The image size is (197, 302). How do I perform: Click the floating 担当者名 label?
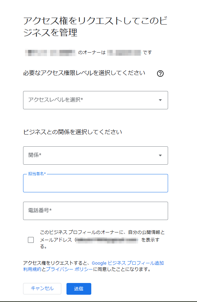click(37, 174)
